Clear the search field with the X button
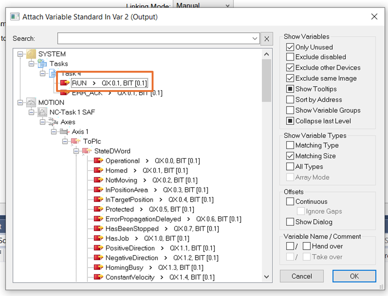The width and height of the screenshot is (388, 296). [x=267, y=39]
